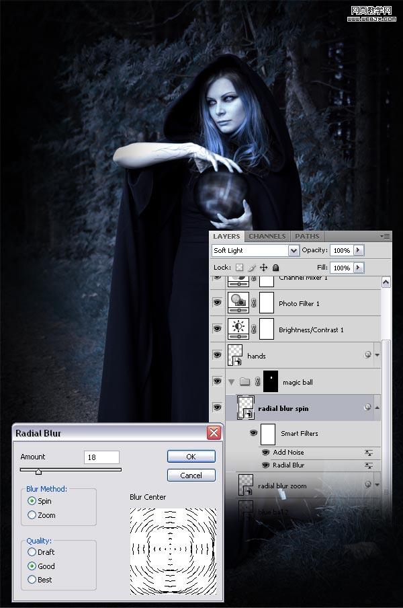The width and height of the screenshot is (403, 608).
Task: Click Photo Filter 1 mask link chain icon
Action: click(x=254, y=303)
